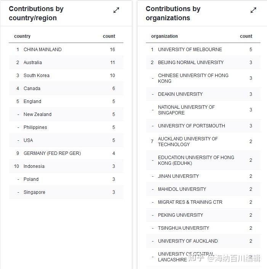Expand the Contributions by country/region panel
The image size is (267, 269).
116,10
